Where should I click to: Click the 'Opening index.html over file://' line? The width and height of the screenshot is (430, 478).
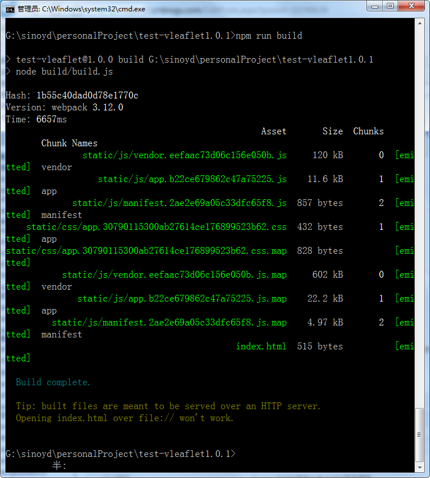pyautogui.click(x=124, y=418)
